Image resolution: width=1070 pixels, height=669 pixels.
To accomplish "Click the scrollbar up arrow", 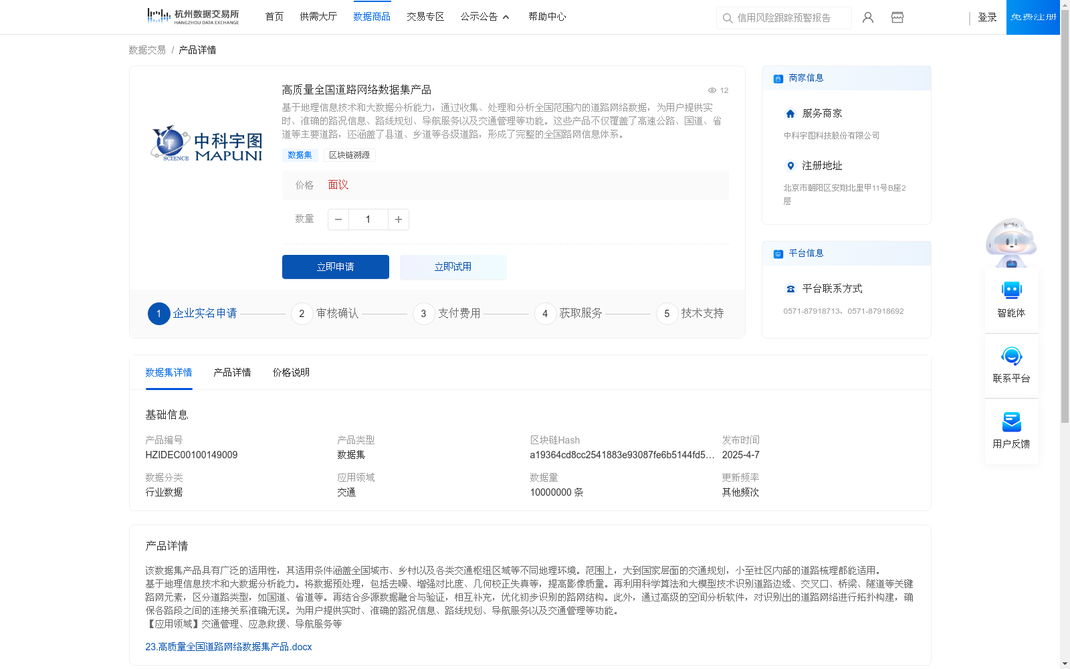I will (x=1065, y=5).
